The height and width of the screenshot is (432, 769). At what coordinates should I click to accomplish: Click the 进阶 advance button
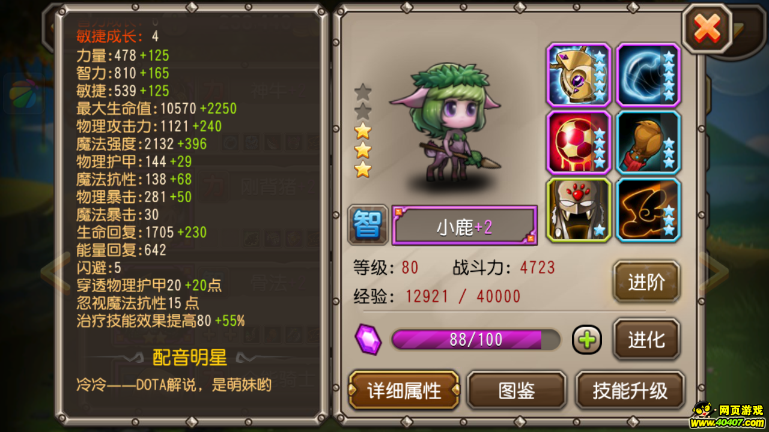(x=646, y=281)
